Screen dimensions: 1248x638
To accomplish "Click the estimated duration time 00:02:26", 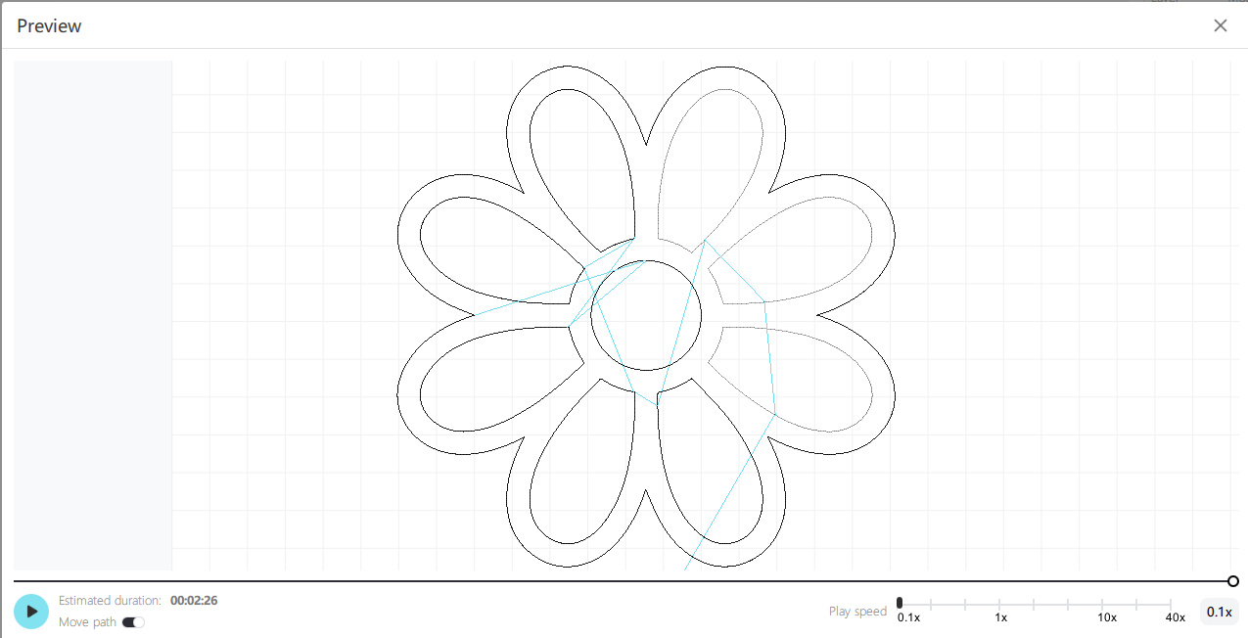I will click(x=194, y=601).
